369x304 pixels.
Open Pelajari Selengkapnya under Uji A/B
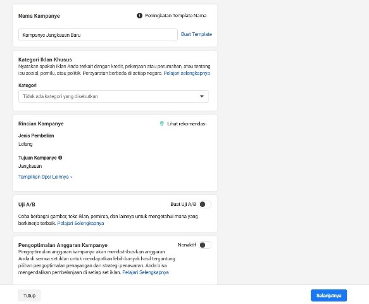[x=80, y=223]
